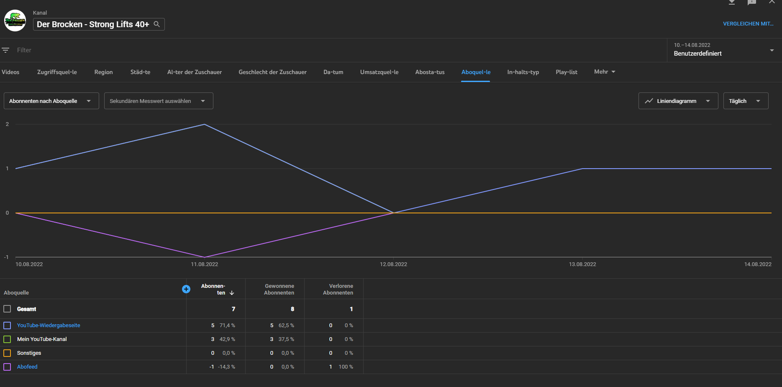Click the VERGLEICHEN MIT link
The image size is (782, 387).
[748, 24]
